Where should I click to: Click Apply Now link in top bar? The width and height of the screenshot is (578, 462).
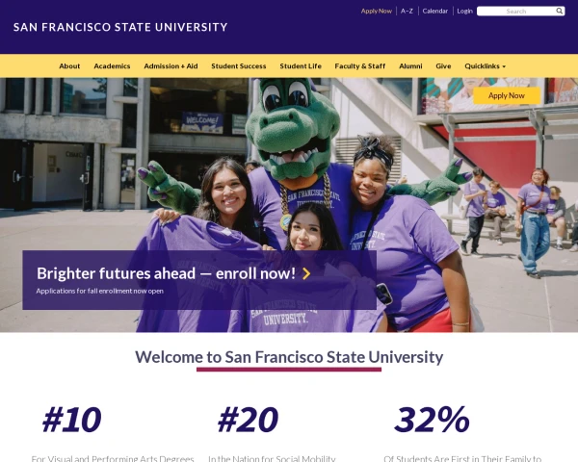(377, 12)
